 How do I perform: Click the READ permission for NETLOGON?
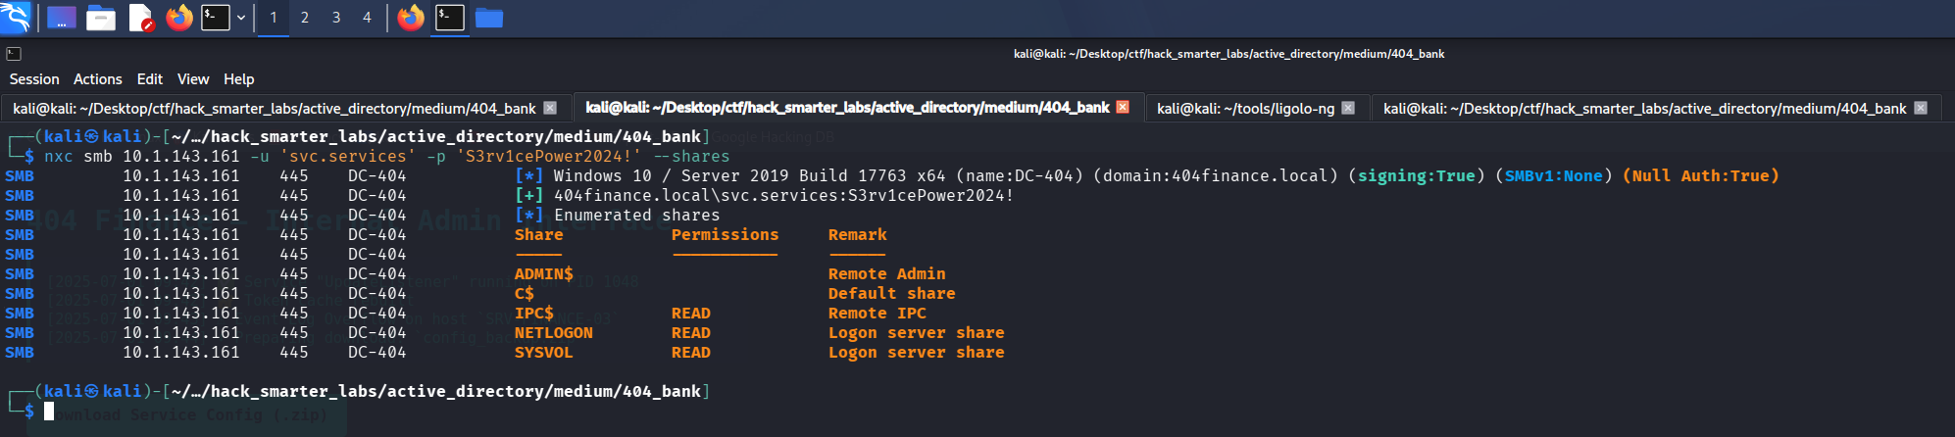691,333
